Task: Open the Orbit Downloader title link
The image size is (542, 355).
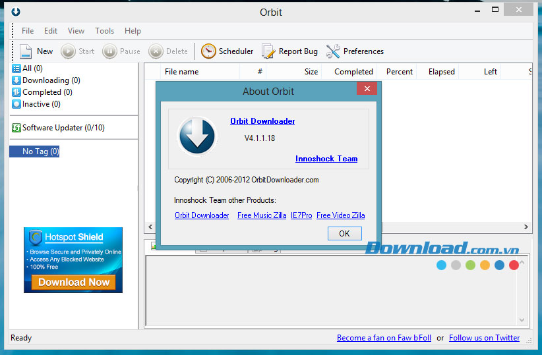Action: tap(262, 121)
